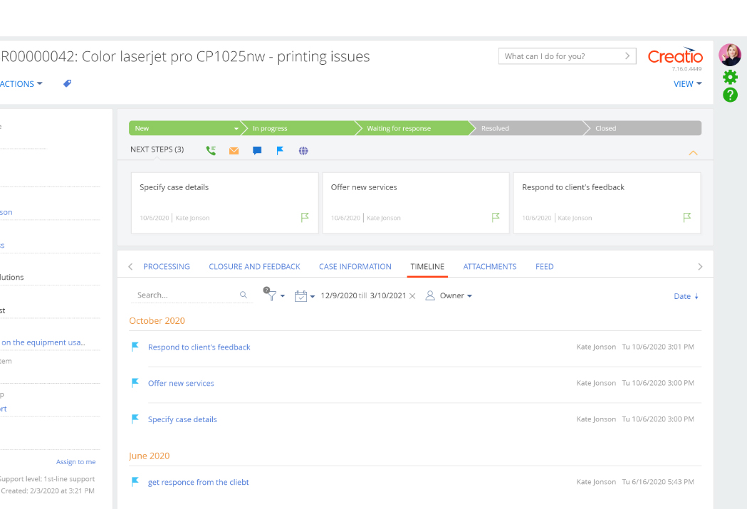
Task: Click the email envelope icon in Next Steps
Action: (x=234, y=150)
